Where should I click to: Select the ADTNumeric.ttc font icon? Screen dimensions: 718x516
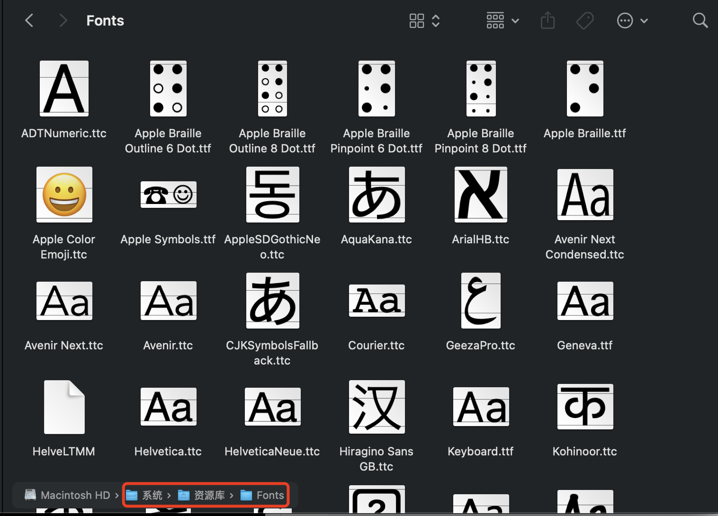pyautogui.click(x=64, y=89)
